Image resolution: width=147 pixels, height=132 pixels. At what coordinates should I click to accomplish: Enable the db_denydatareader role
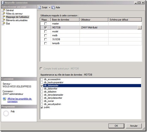click(42, 95)
